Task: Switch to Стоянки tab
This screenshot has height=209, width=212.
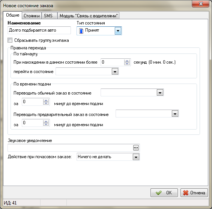Action: (x=32, y=16)
